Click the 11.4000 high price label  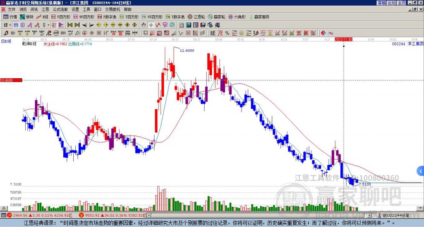click(187, 51)
